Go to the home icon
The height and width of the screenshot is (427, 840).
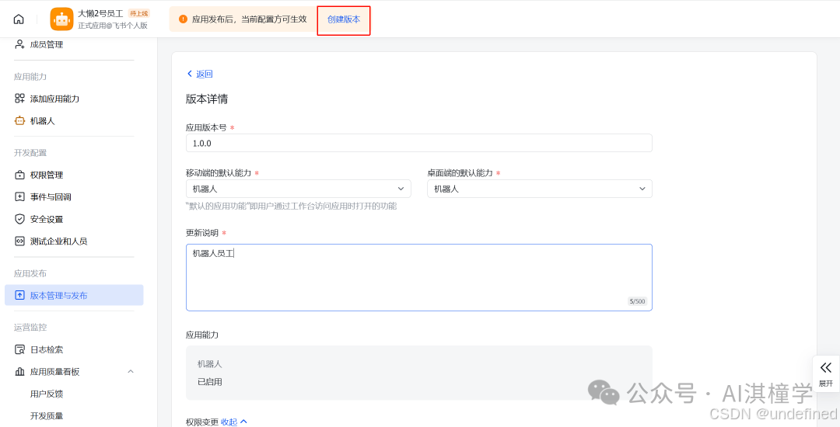[x=19, y=19]
